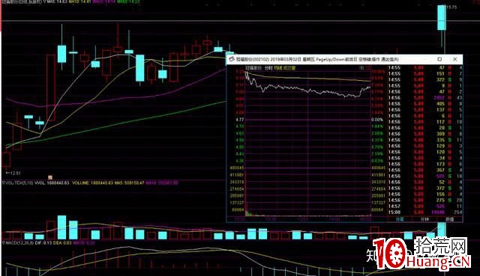Click the DIF: 0.13 MACD readout
This screenshot has width=480, height=276.
tap(43, 243)
